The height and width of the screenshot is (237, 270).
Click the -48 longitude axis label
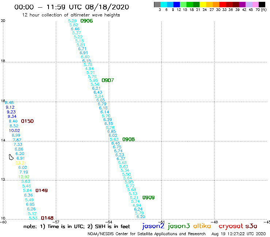tap(215, 222)
